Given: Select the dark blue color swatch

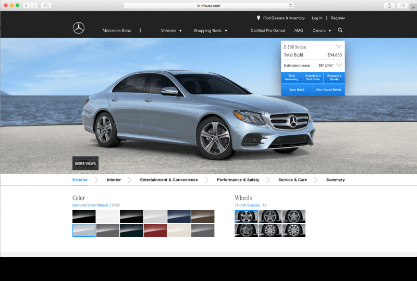Looking at the screenshot, I should 179,216.
